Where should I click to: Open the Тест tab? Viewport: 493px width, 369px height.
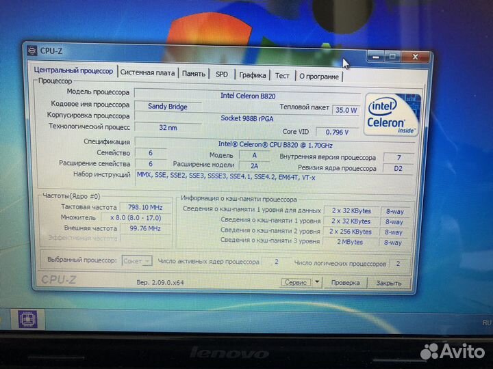[282, 76]
